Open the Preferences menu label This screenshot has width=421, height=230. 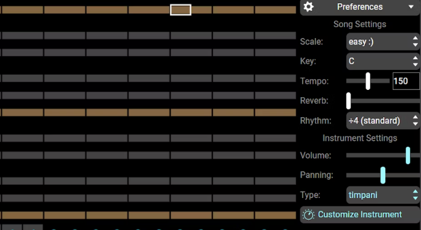pyautogui.click(x=360, y=7)
